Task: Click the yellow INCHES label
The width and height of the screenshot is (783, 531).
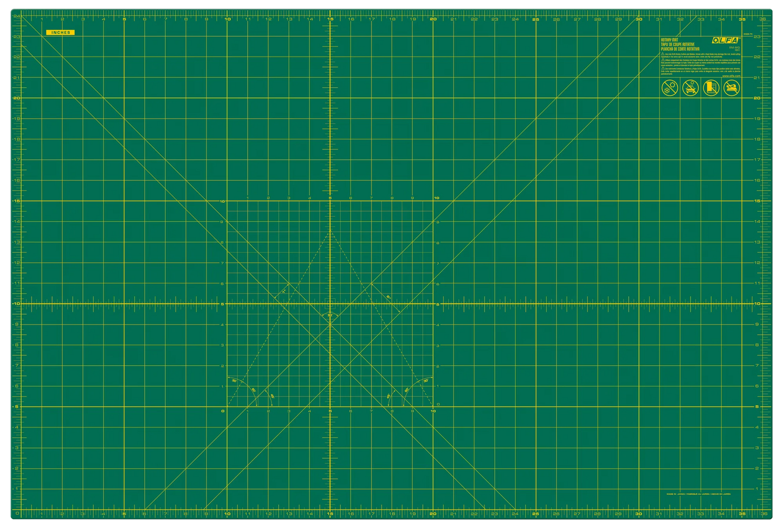Action: [x=60, y=33]
